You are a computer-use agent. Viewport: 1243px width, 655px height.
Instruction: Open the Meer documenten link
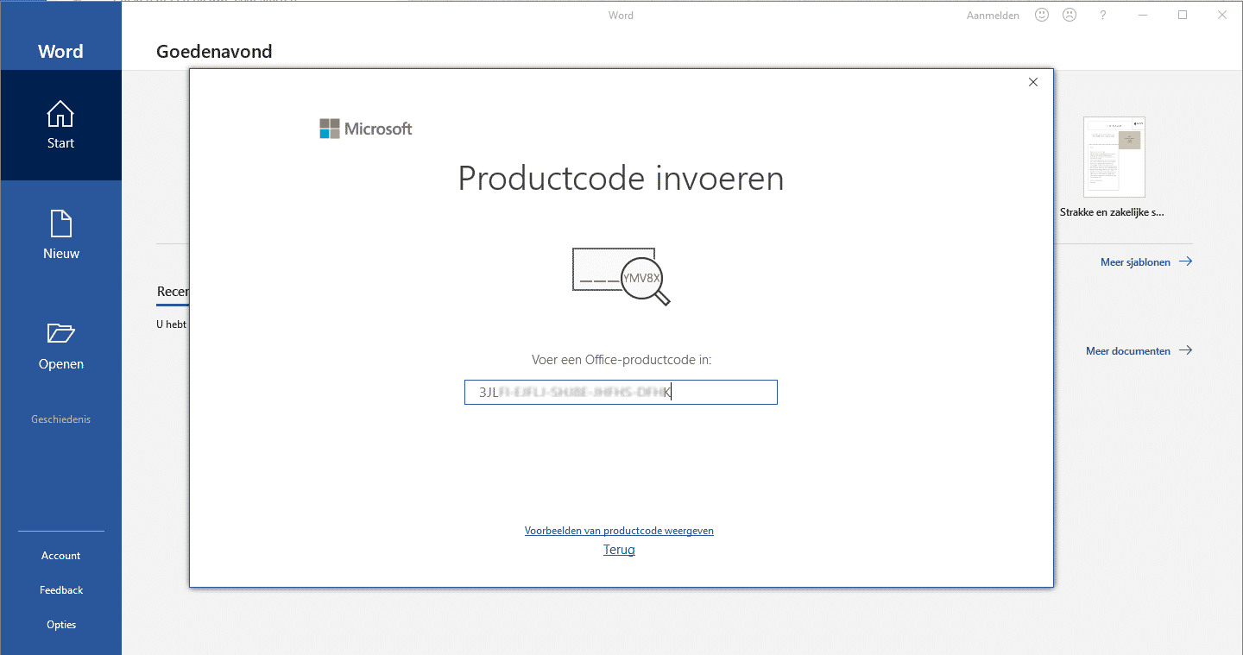1128,351
